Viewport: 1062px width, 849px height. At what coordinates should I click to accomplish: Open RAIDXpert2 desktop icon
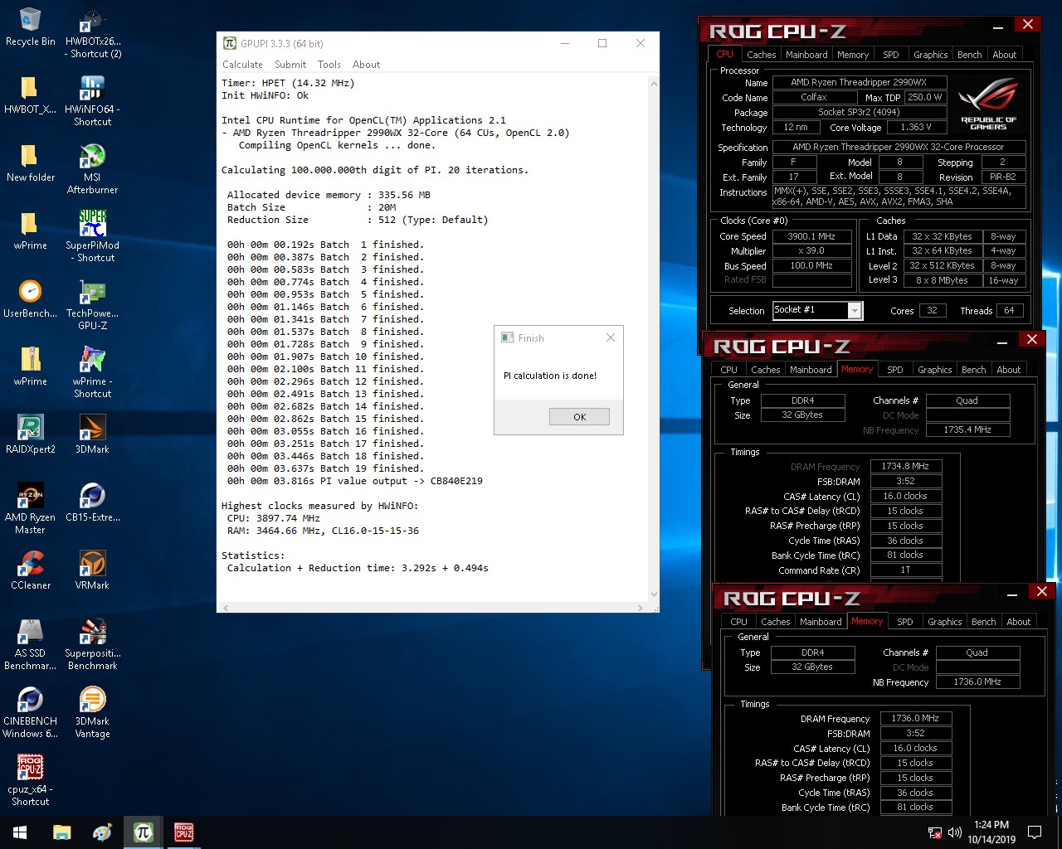tap(30, 435)
